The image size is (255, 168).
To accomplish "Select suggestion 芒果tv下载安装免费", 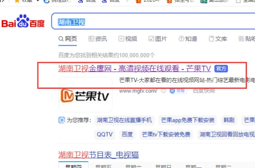I will pyautogui.click(x=166, y=135).
